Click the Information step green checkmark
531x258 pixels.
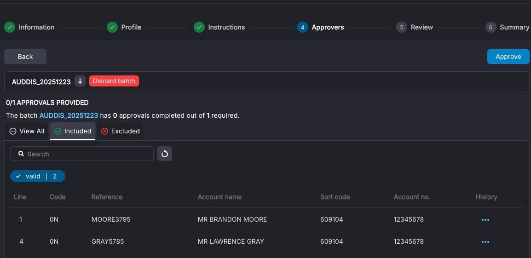click(x=10, y=28)
